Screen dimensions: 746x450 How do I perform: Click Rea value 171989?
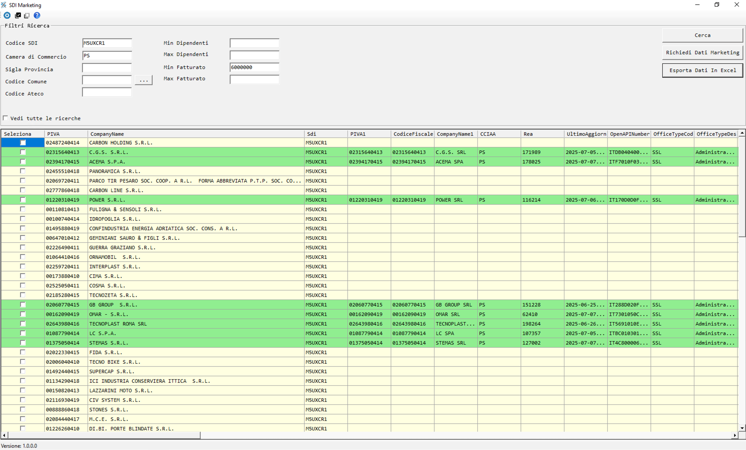[542, 152]
